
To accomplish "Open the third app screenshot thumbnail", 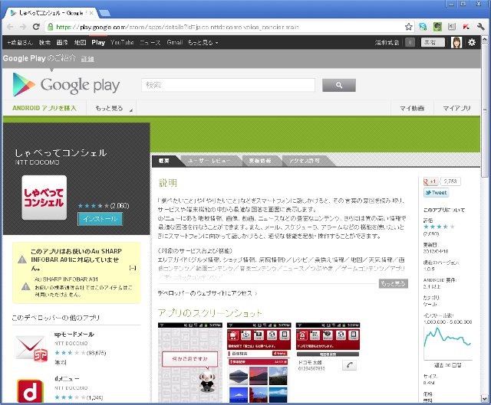I will pos(328,348).
